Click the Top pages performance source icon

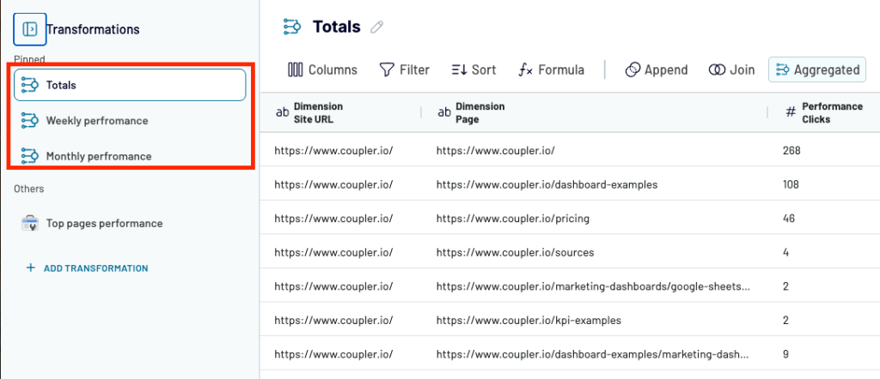coord(29,223)
